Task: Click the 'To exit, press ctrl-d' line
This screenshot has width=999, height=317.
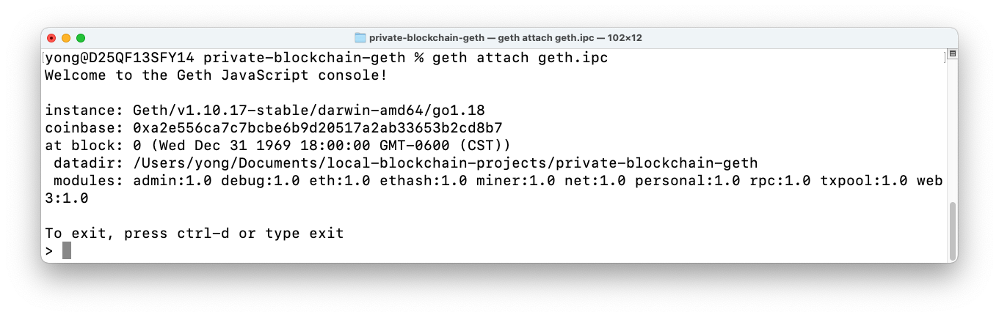Action: [194, 234]
